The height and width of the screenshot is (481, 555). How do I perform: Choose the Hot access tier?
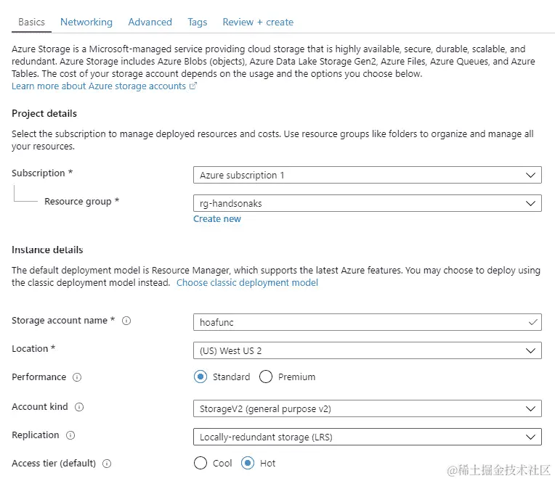248,463
